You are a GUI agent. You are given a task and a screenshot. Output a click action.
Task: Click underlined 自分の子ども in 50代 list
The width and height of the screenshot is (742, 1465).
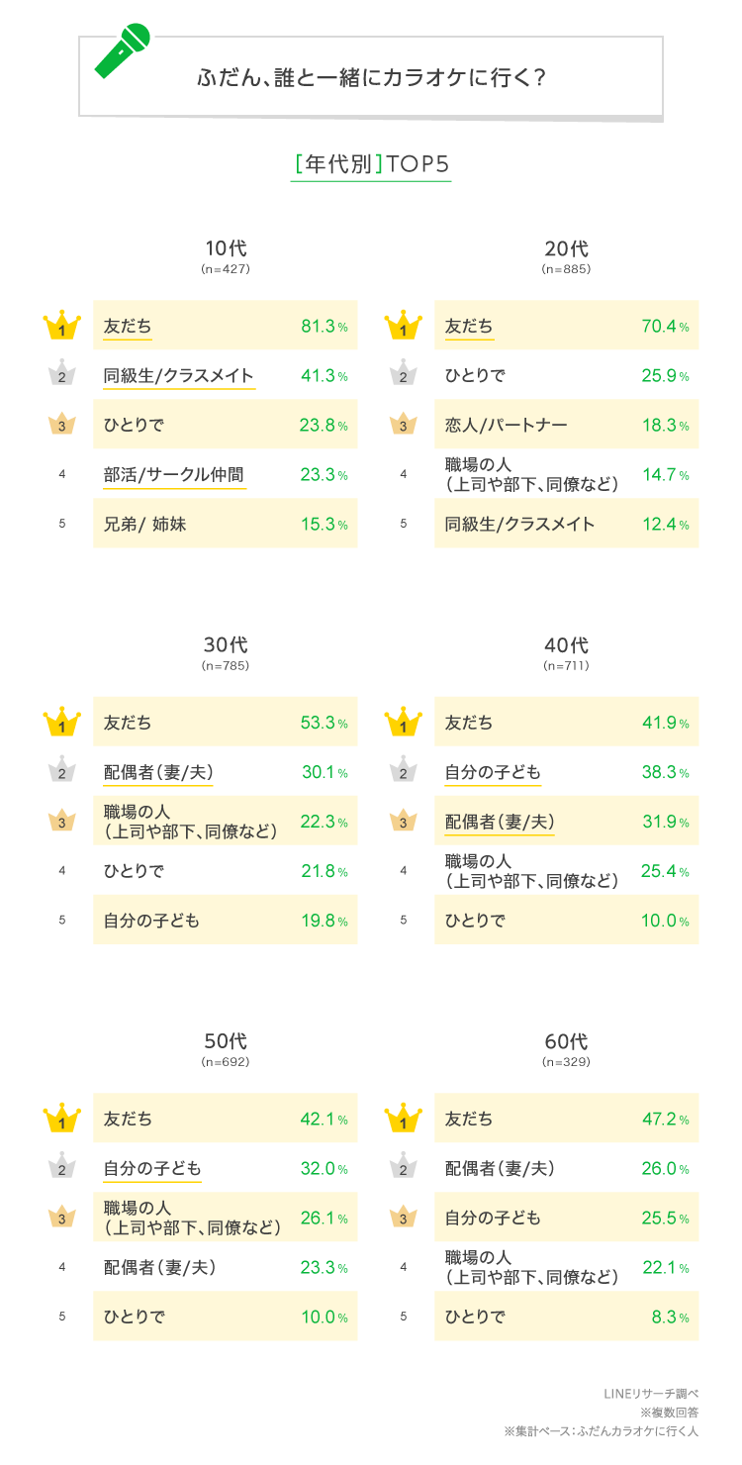click(x=152, y=1168)
